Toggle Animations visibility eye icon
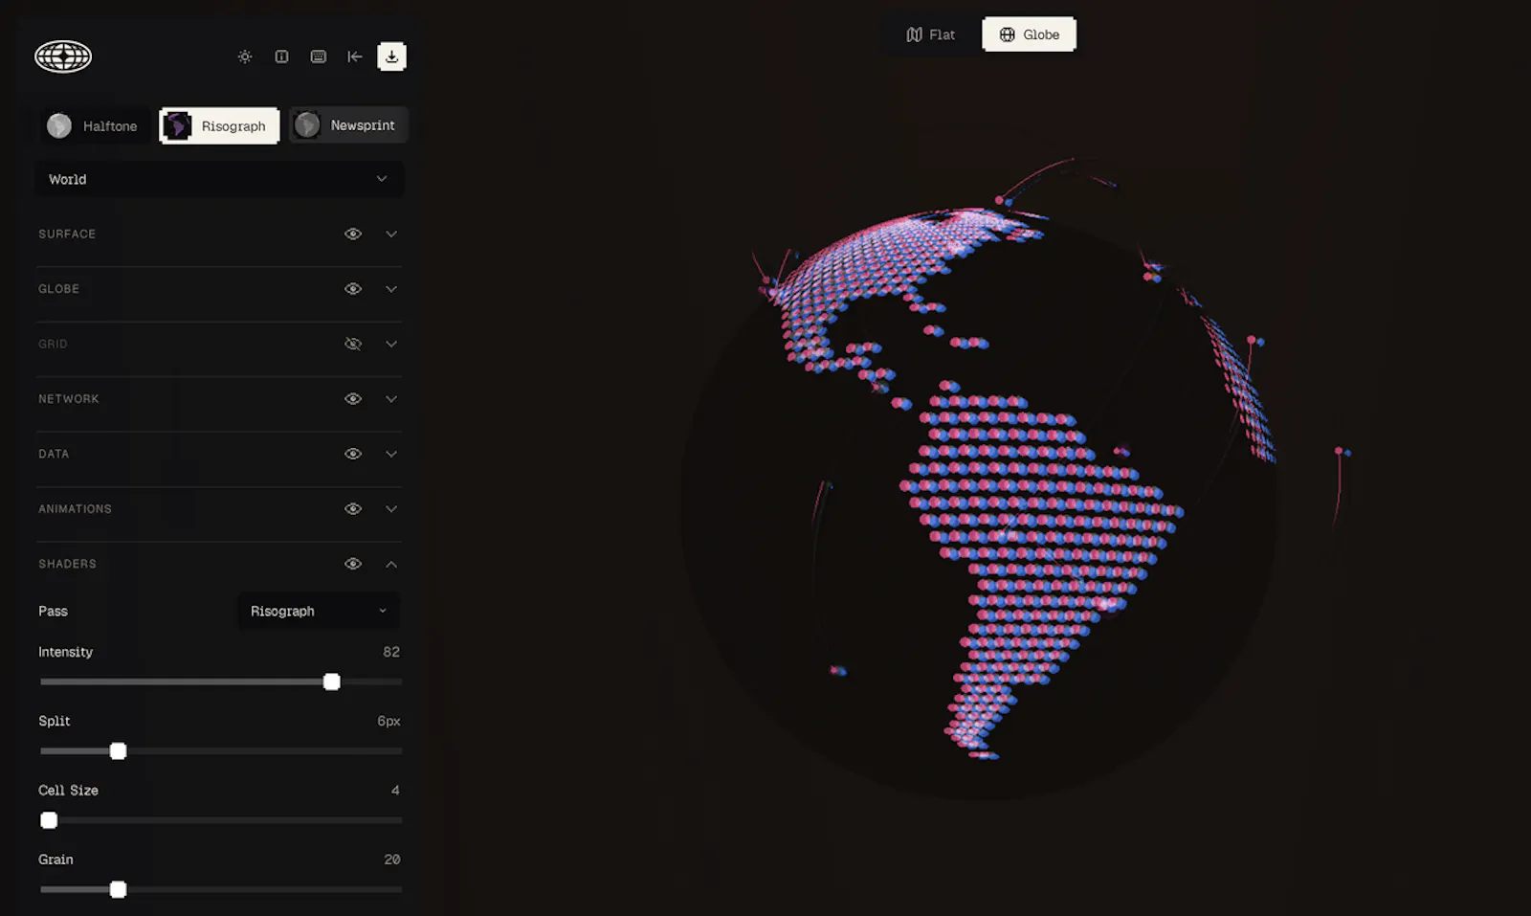The image size is (1531, 916). [x=353, y=509]
